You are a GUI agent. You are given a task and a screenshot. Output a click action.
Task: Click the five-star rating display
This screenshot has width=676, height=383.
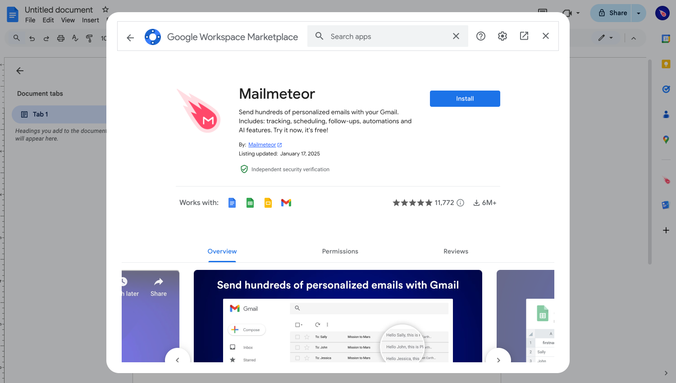pyautogui.click(x=412, y=203)
